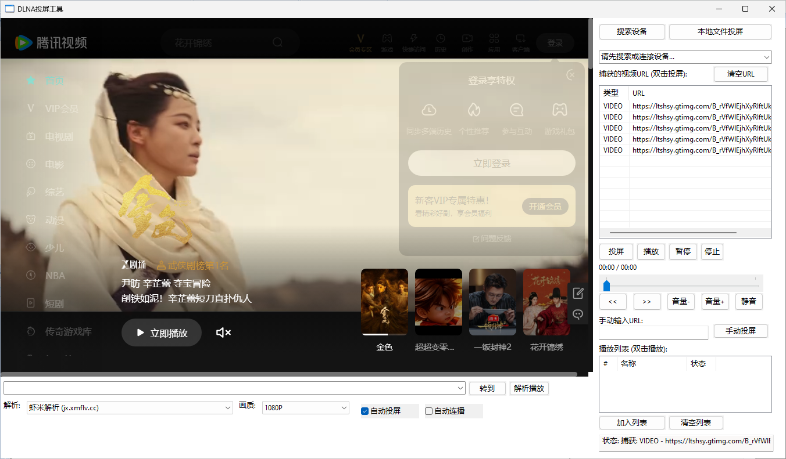Click the 手动投屏 button
This screenshot has width=786, height=459.
[741, 331]
